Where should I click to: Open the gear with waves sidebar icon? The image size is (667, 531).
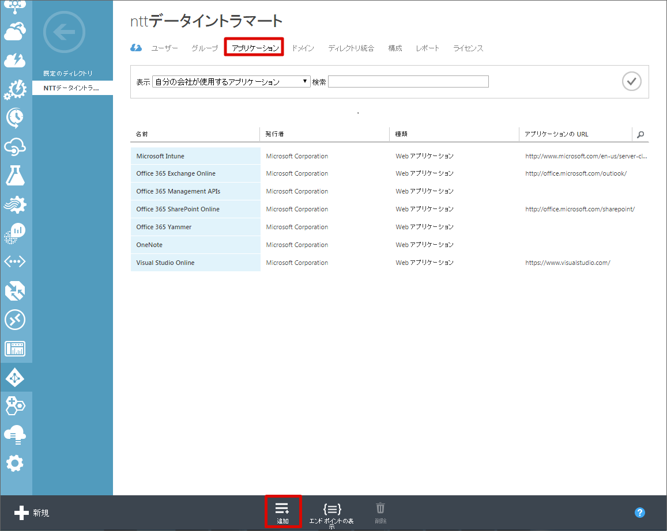point(15,204)
